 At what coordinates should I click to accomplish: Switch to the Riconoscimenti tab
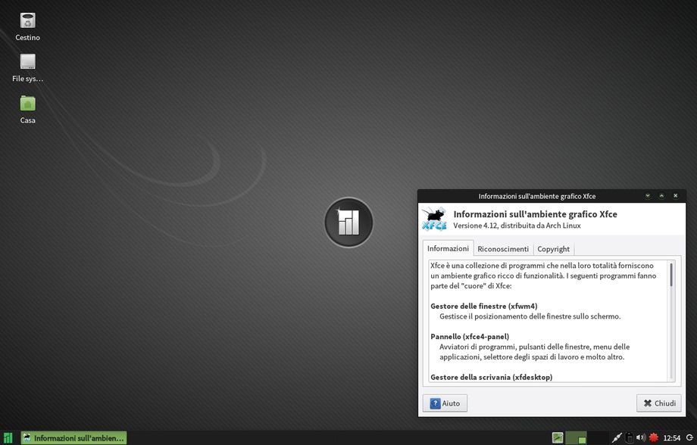coord(503,249)
